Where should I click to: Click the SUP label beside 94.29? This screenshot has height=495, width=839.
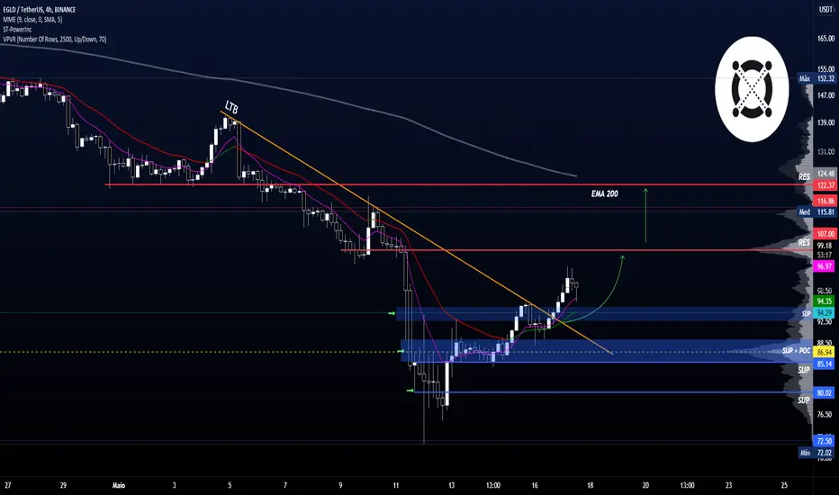click(807, 313)
